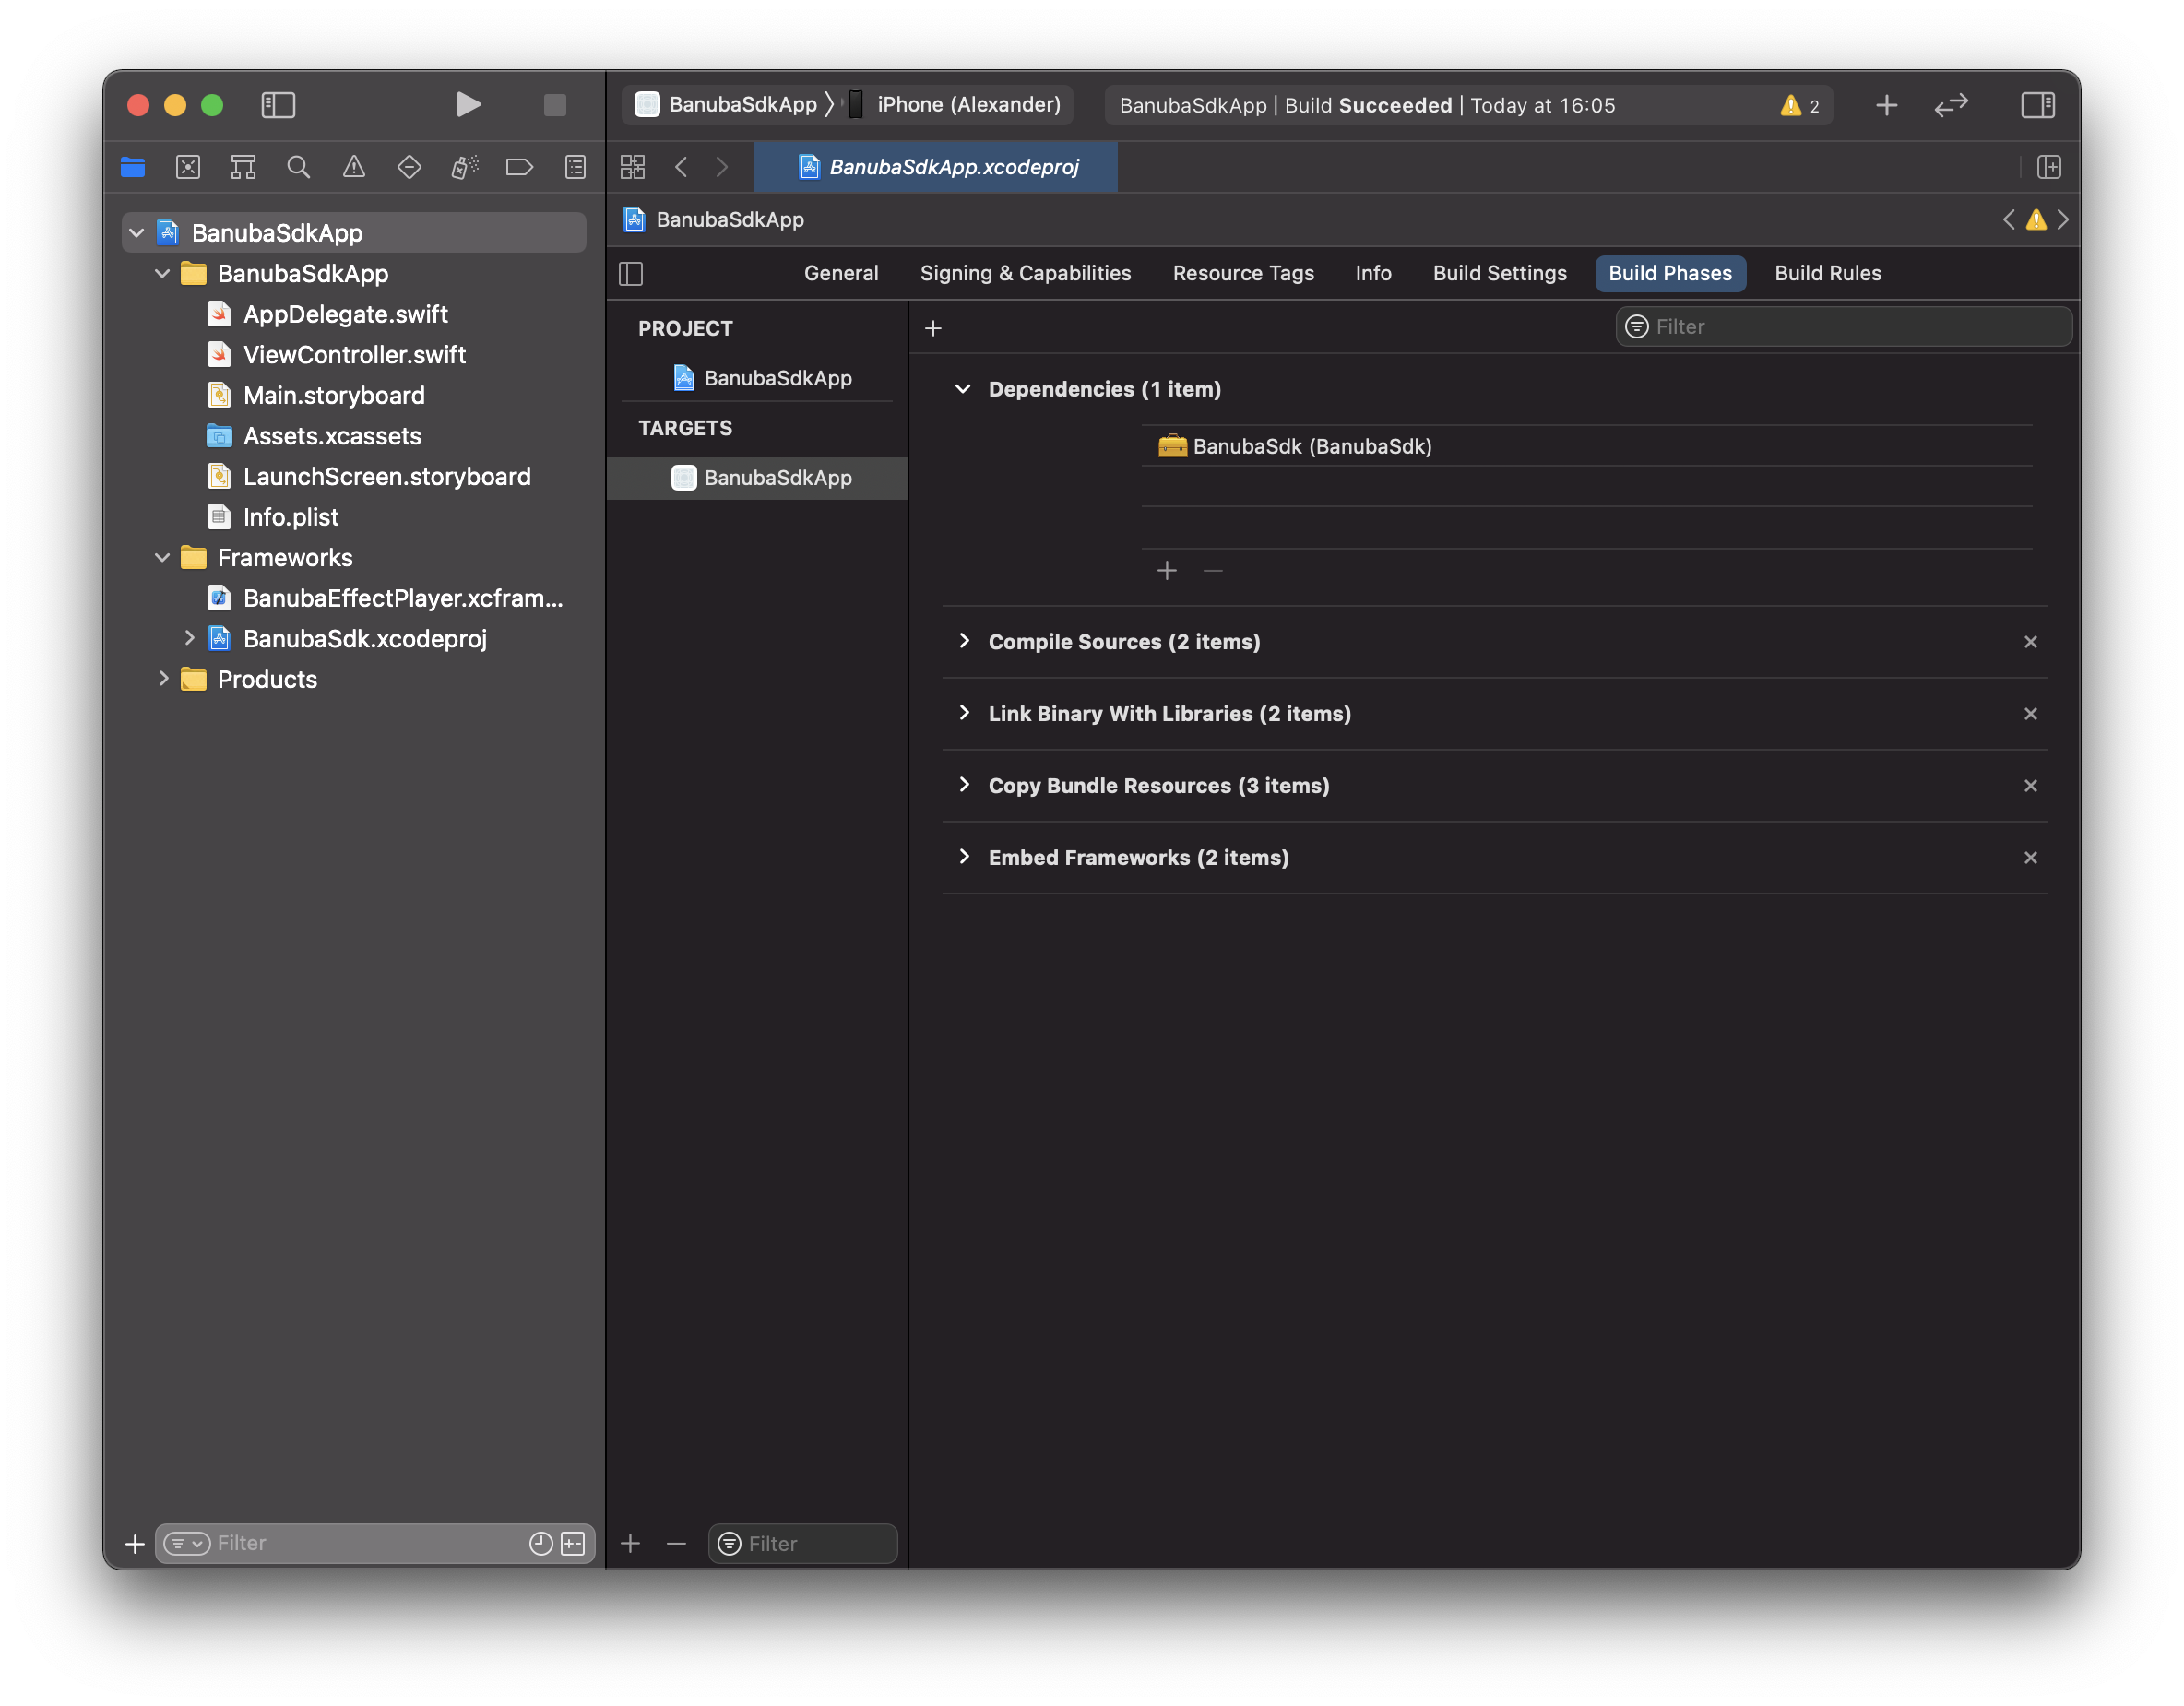Expand the Compile Sources section
Screen dimensions: 2184x1706
(x=964, y=641)
